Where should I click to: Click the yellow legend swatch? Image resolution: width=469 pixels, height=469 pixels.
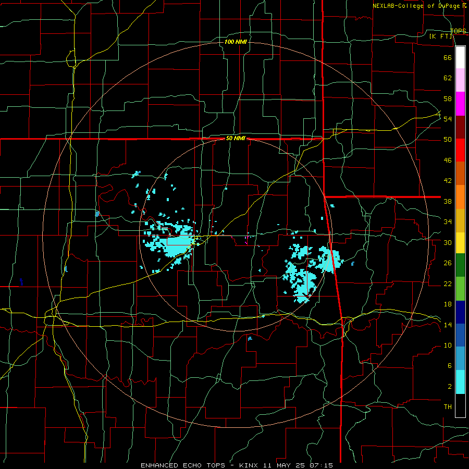point(460,242)
